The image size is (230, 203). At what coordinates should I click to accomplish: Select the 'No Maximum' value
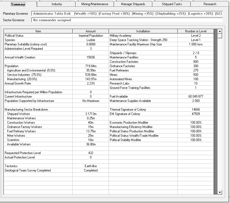pos(91,101)
